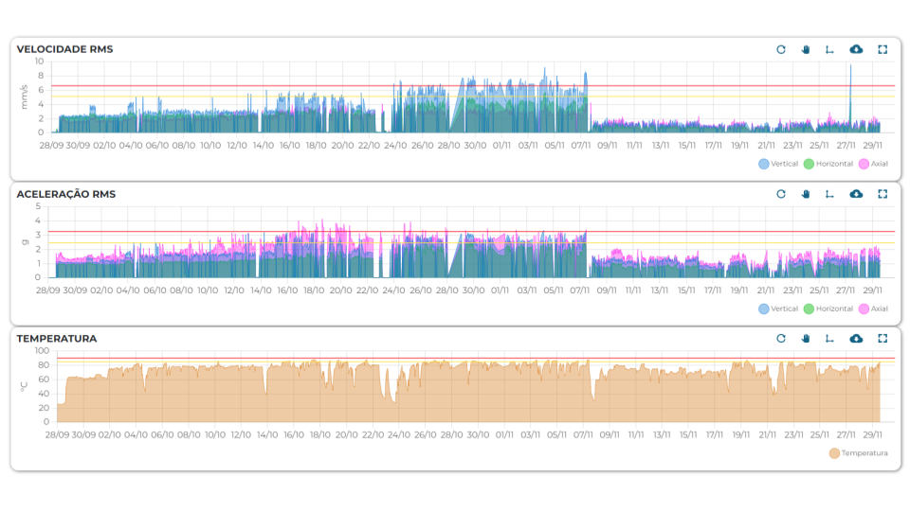
Task: Toggle Horizontal series in Velocidade RMS legend
Action: [828, 164]
